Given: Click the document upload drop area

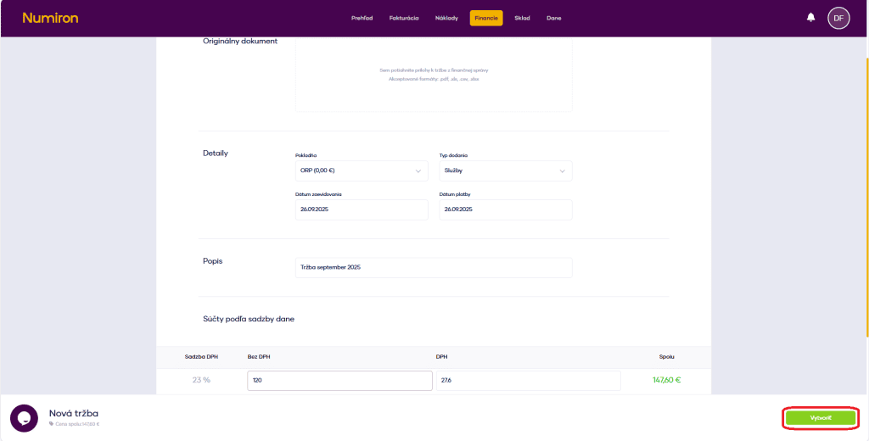Looking at the screenshot, I should tap(433, 74).
